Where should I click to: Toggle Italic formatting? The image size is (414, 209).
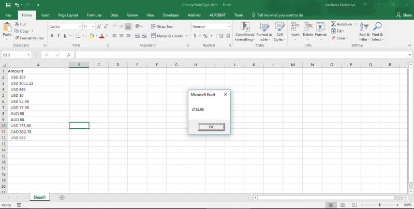click(58, 36)
